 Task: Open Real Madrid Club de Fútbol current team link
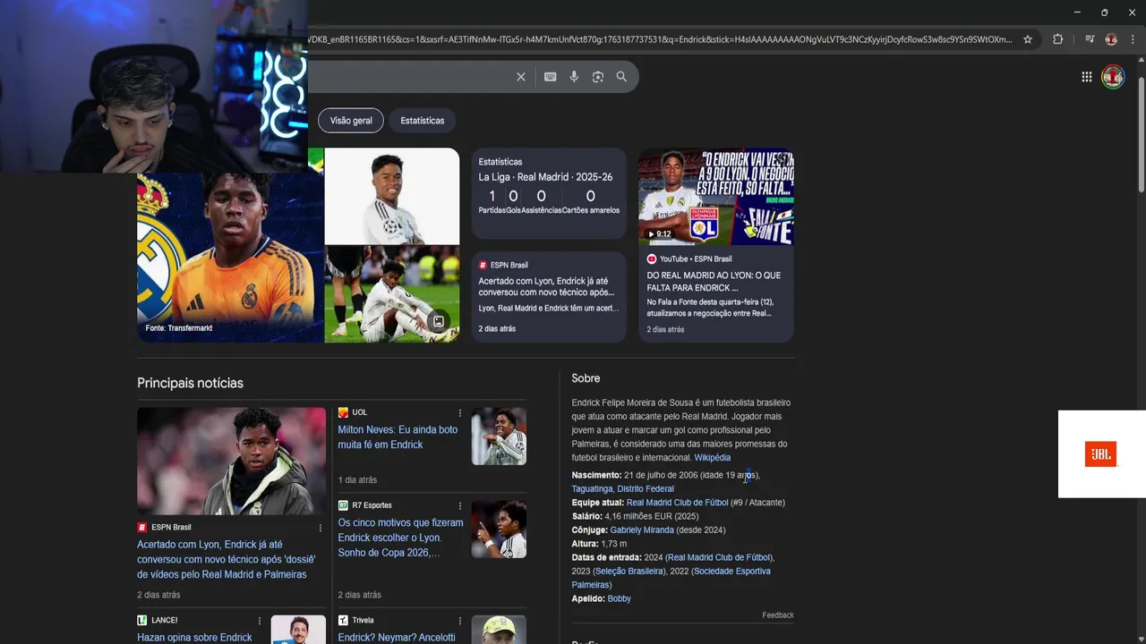(x=677, y=503)
